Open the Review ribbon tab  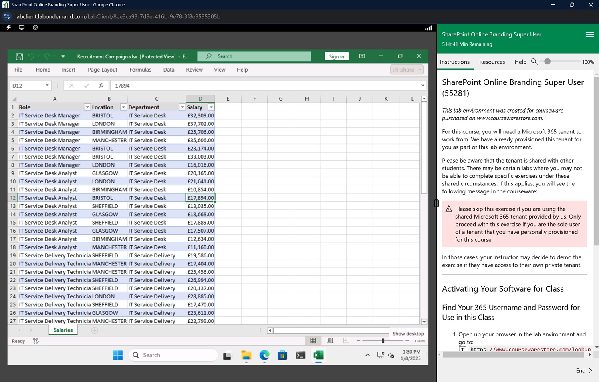pos(194,70)
